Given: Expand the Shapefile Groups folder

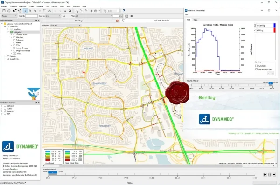Looking at the screenshot, I should tap(11, 51).
